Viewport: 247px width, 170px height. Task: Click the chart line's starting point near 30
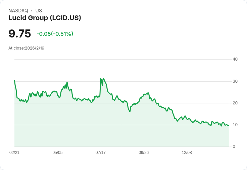point(14,80)
